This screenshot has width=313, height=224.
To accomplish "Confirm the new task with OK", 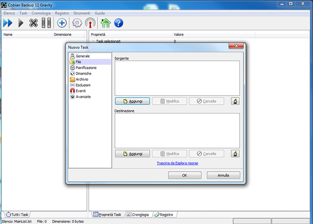I will pyautogui.click(x=185, y=175).
